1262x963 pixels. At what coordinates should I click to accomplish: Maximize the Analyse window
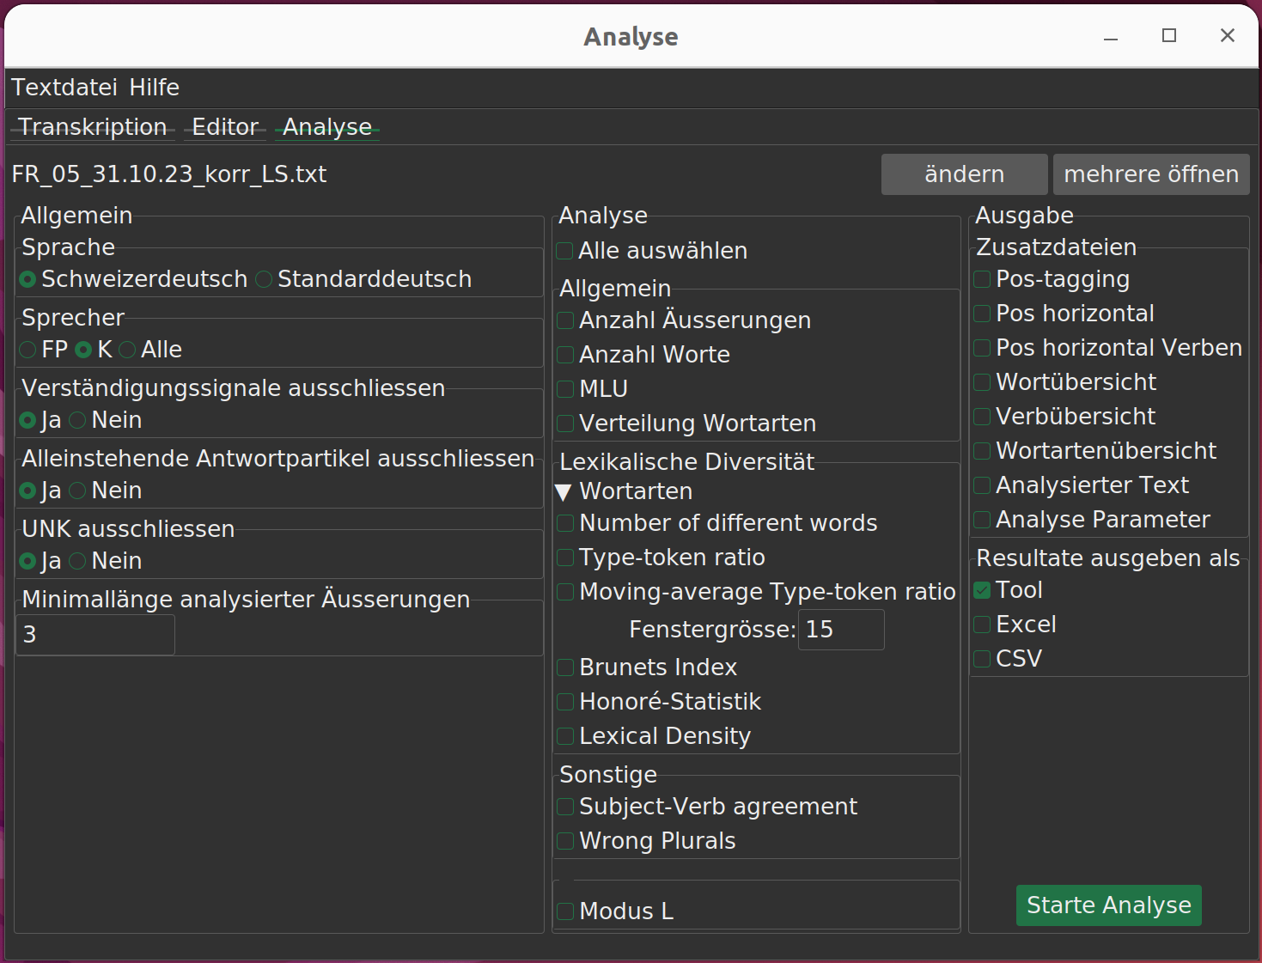click(x=1168, y=36)
